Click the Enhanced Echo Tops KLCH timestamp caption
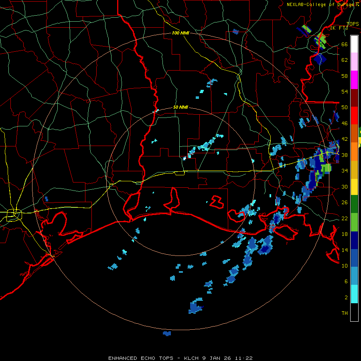 [180, 358]
